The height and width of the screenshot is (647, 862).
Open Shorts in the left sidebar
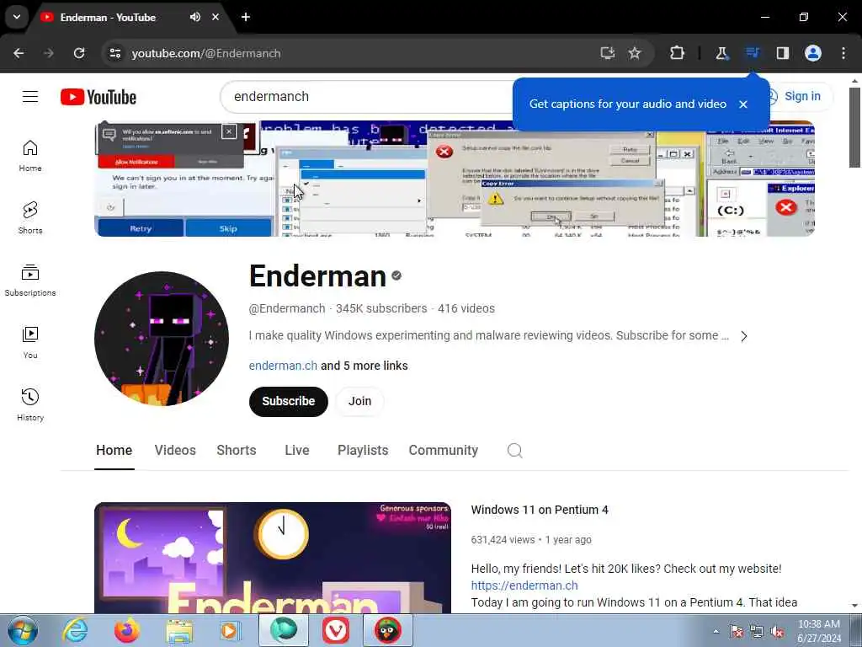(30, 218)
